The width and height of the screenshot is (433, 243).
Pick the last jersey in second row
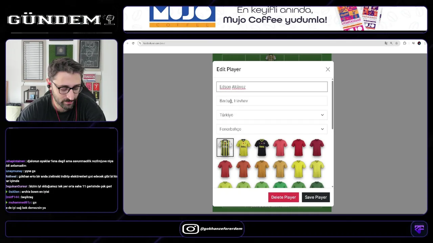(x=317, y=169)
